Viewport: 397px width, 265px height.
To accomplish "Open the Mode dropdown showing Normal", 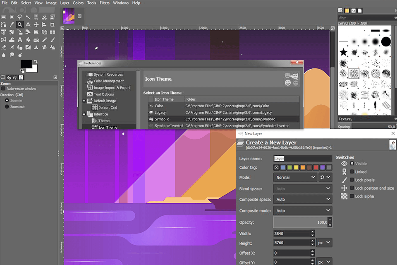I will tap(295, 177).
